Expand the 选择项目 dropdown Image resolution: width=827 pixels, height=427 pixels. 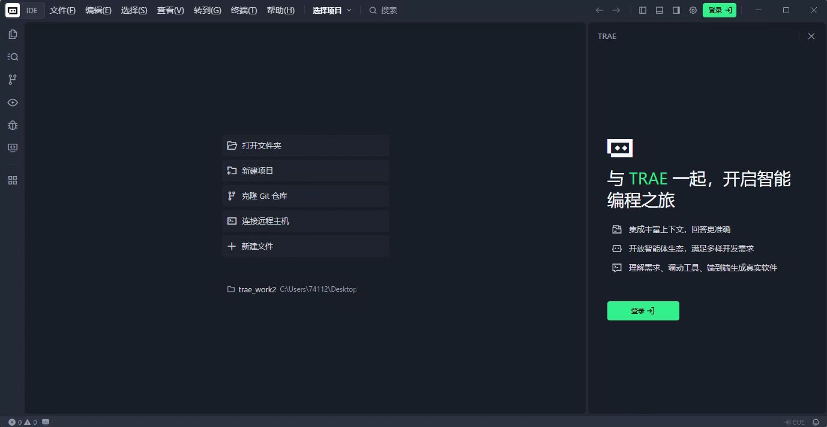coord(332,10)
